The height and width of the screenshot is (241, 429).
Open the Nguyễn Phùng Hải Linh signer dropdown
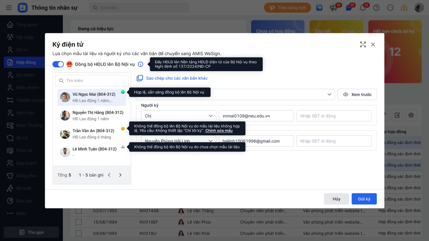pyautogui.click(x=179, y=141)
